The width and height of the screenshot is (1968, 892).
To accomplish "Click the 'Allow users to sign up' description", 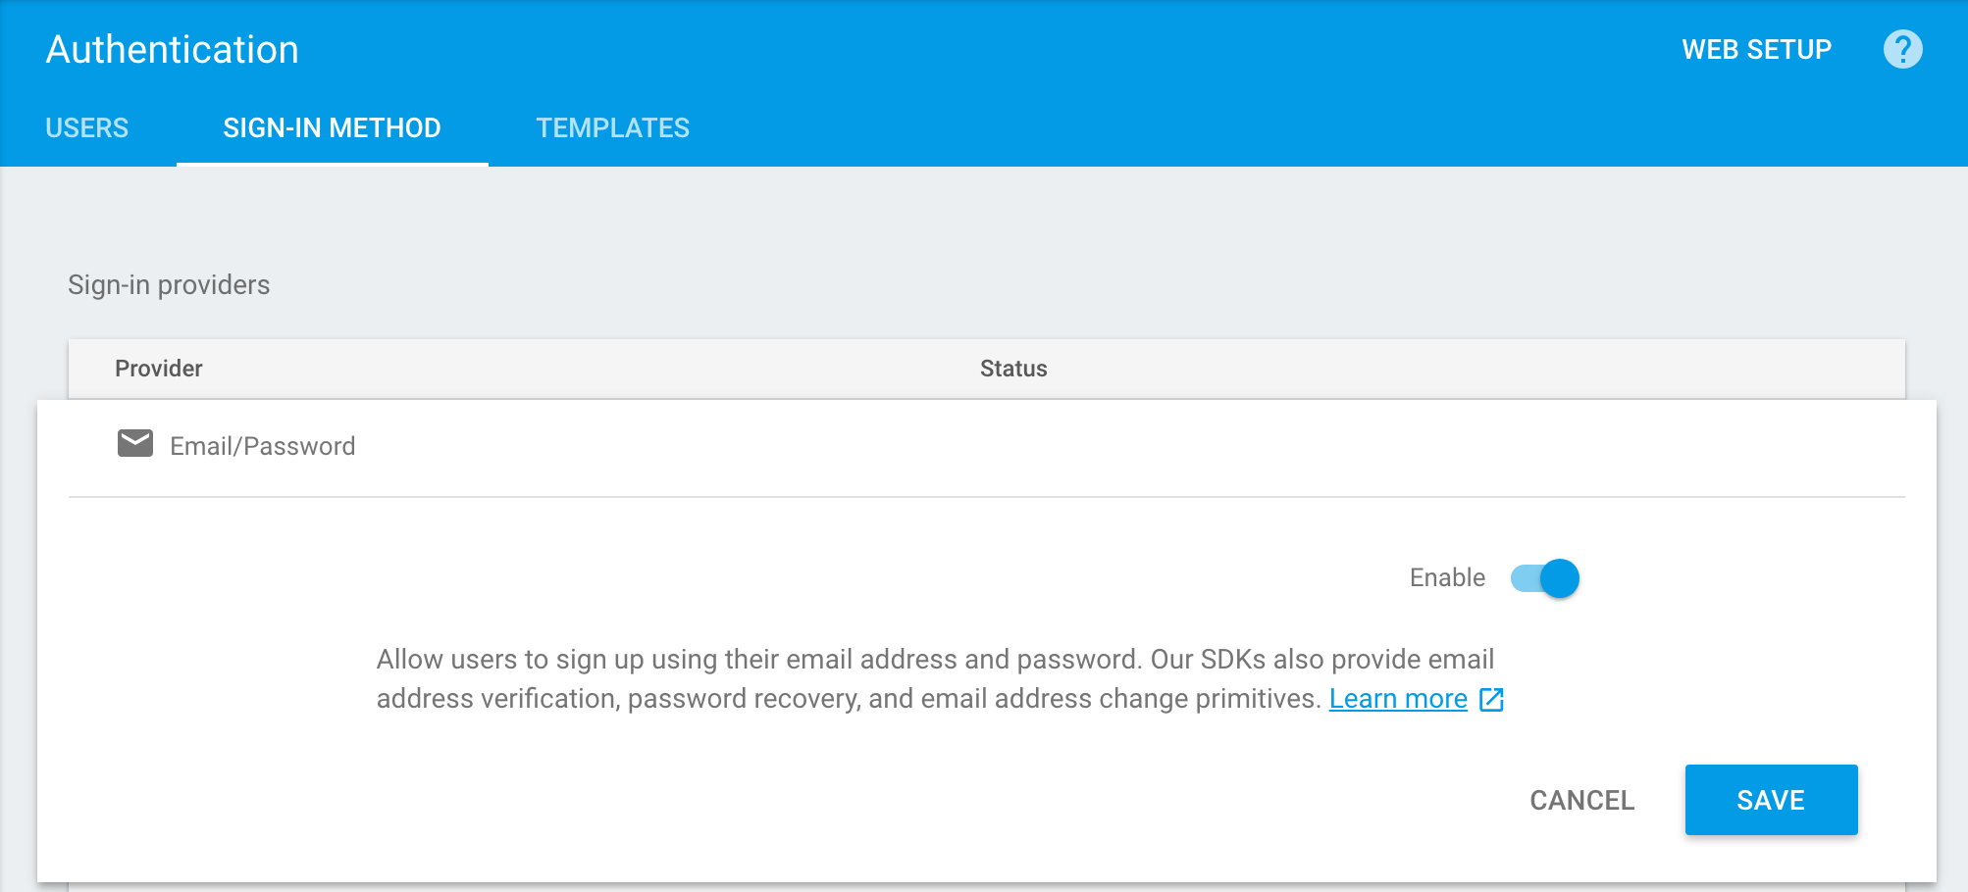I will point(936,679).
